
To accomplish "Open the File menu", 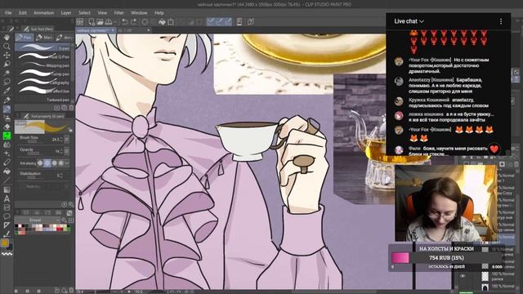I will point(8,13).
